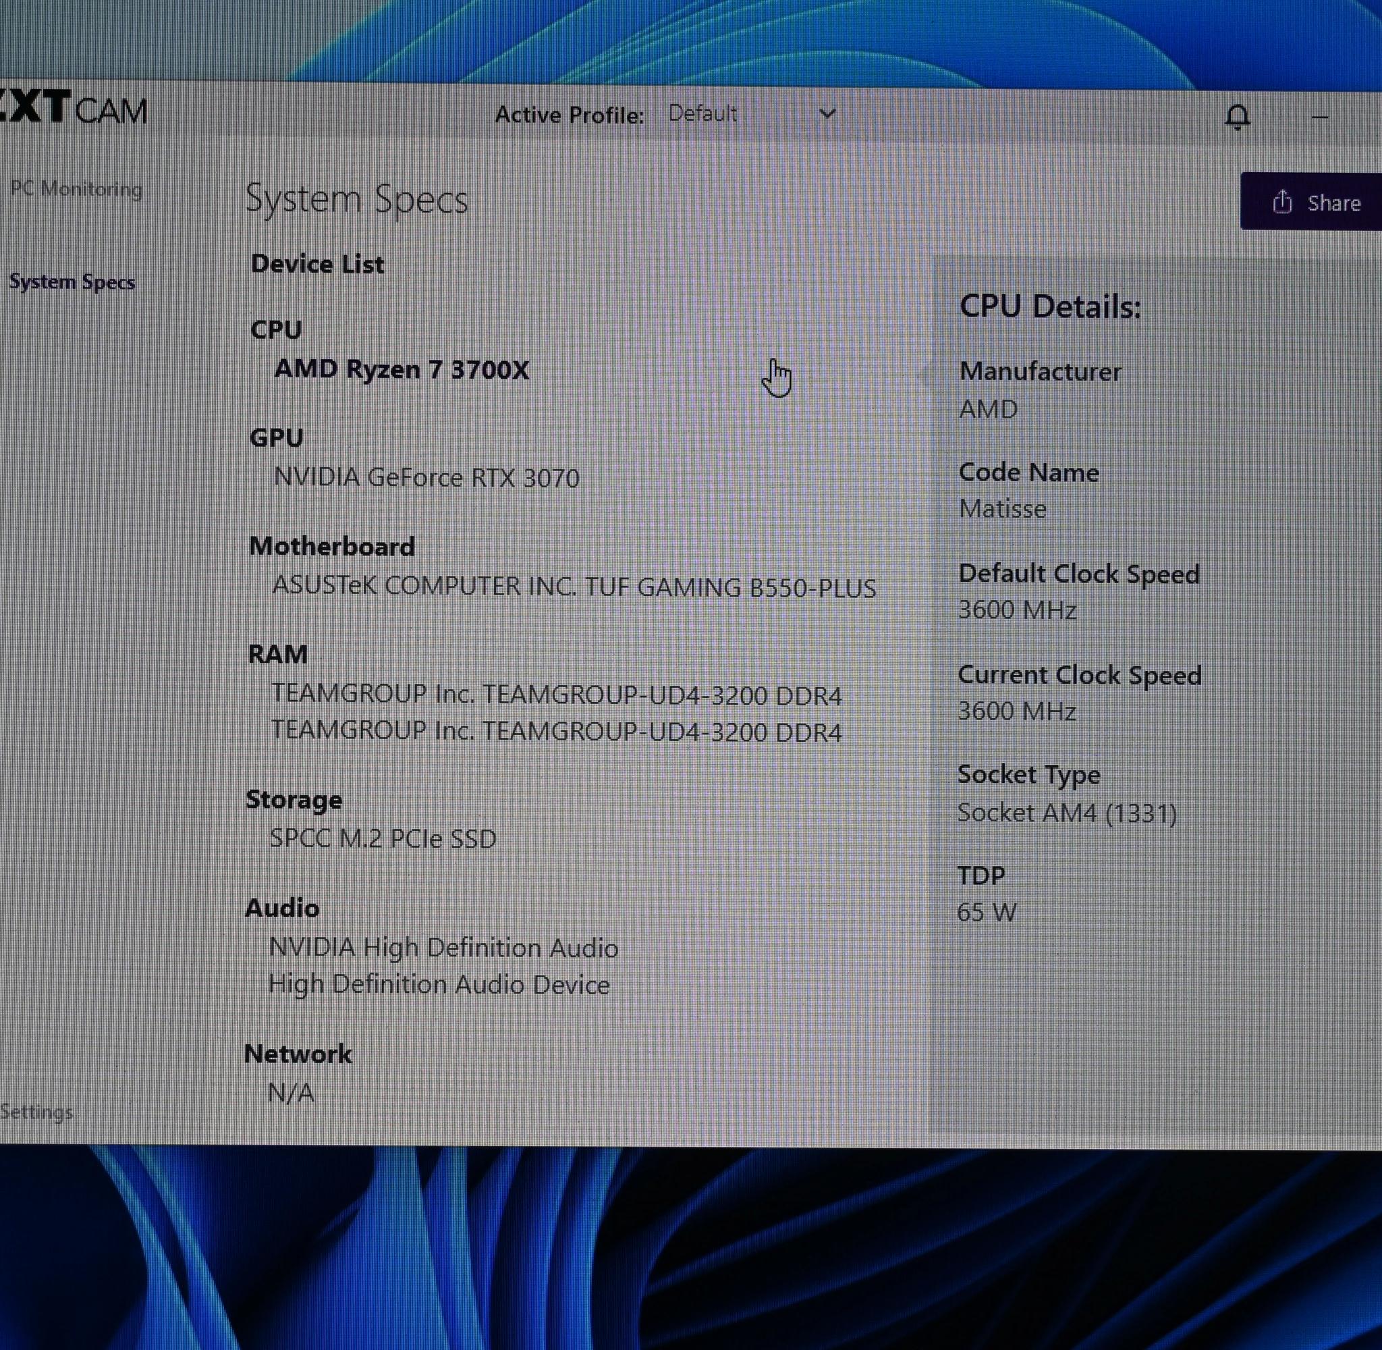Click the CPU Details heading
The image size is (1382, 1350).
(1050, 307)
